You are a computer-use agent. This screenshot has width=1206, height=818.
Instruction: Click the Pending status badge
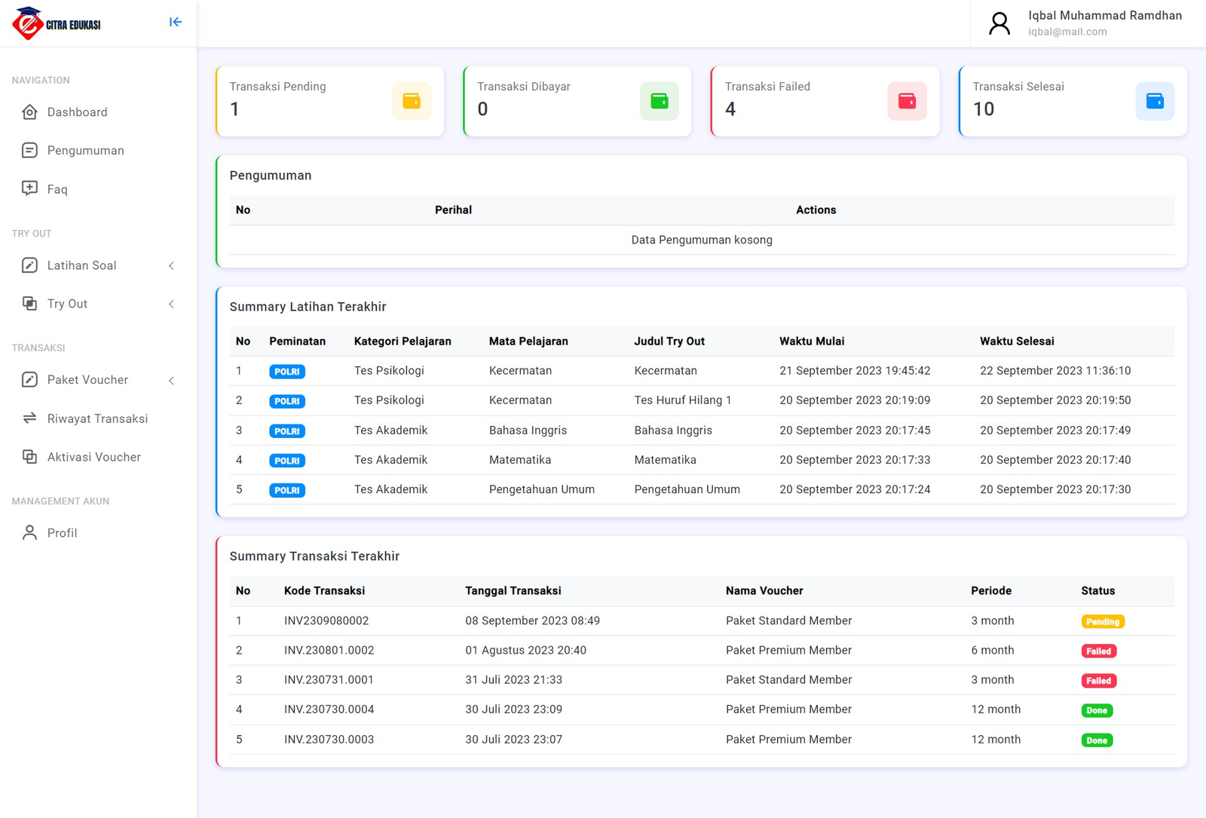(1102, 622)
